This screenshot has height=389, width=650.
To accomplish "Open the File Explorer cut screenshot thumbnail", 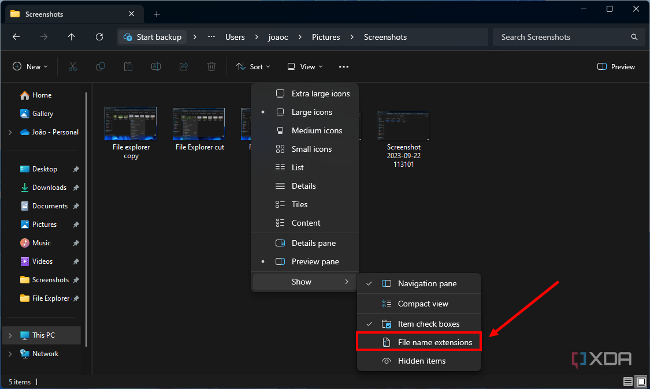I will tap(199, 124).
